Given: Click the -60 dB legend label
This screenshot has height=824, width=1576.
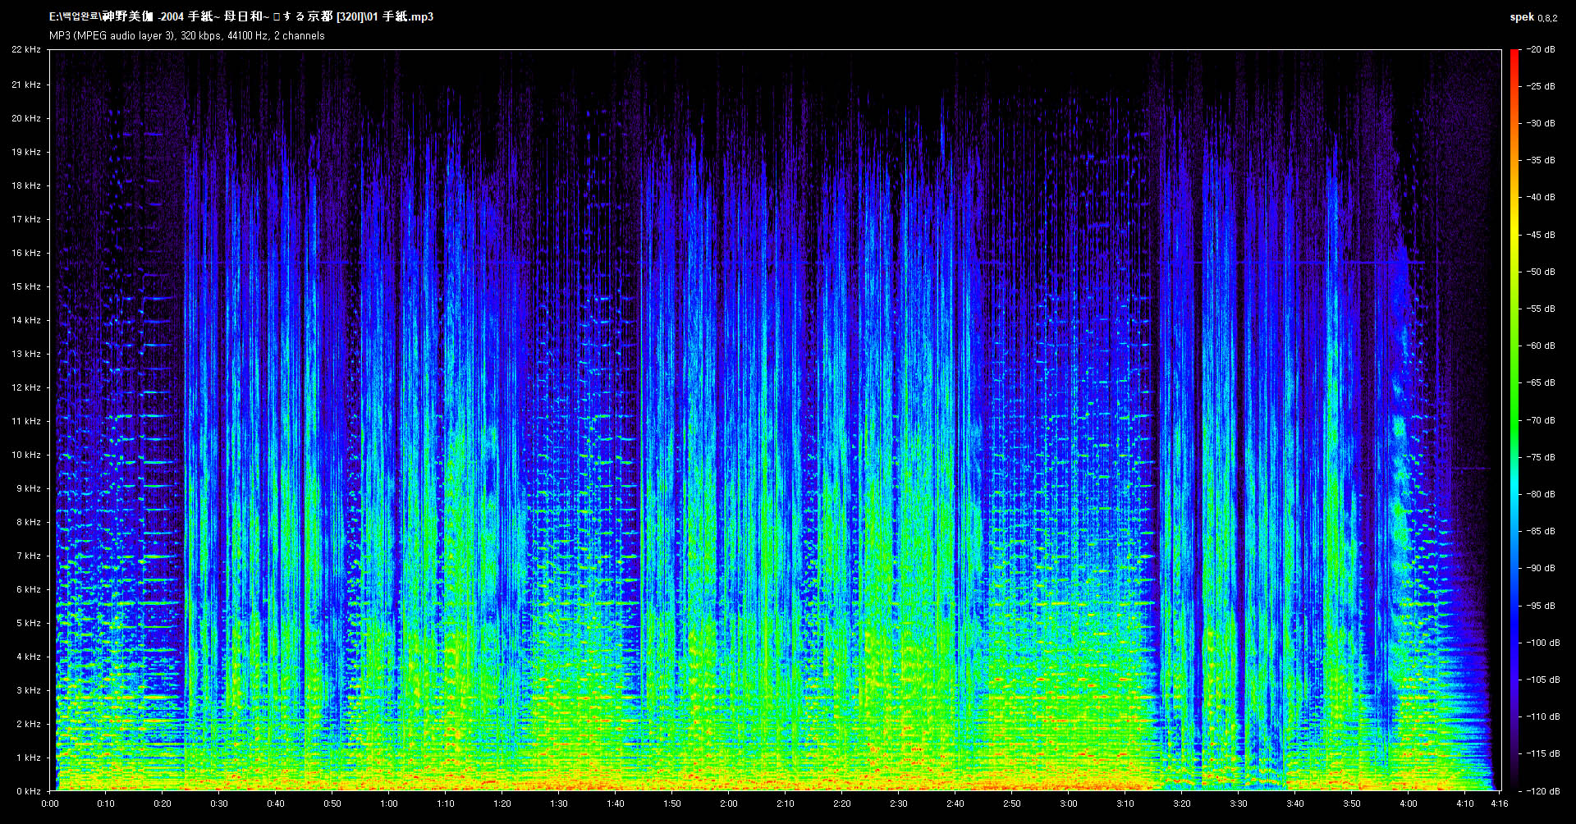Looking at the screenshot, I should [x=1541, y=346].
